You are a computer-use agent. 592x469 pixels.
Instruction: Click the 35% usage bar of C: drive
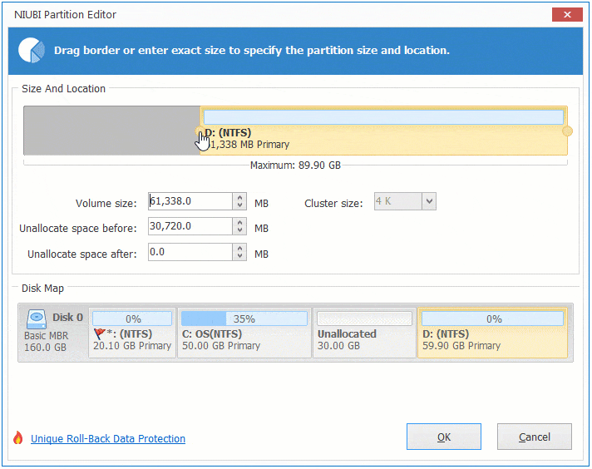[244, 318]
